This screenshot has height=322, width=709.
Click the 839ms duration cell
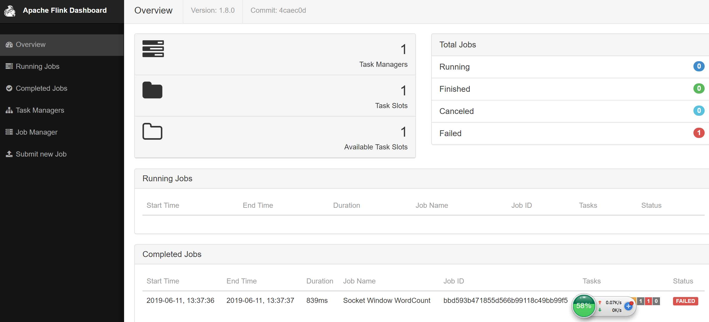[317, 300]
